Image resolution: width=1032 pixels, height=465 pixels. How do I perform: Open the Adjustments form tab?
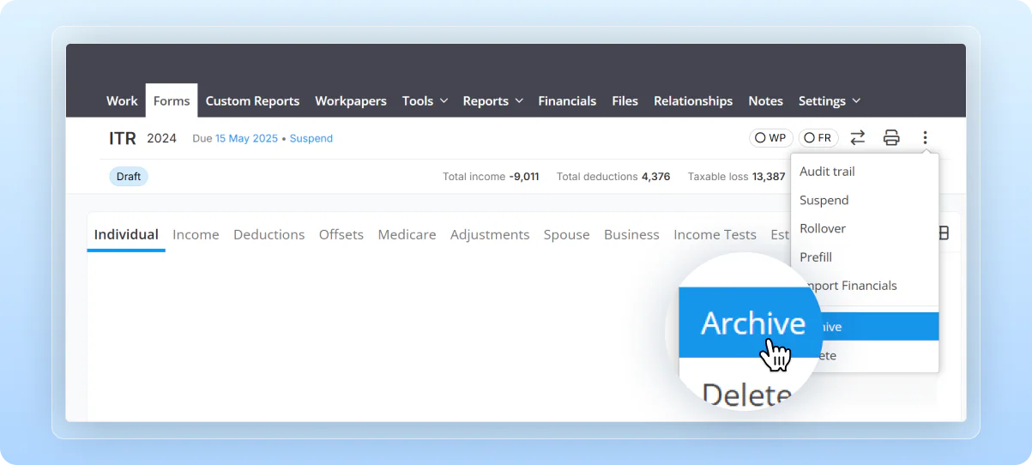pos(490,234)
